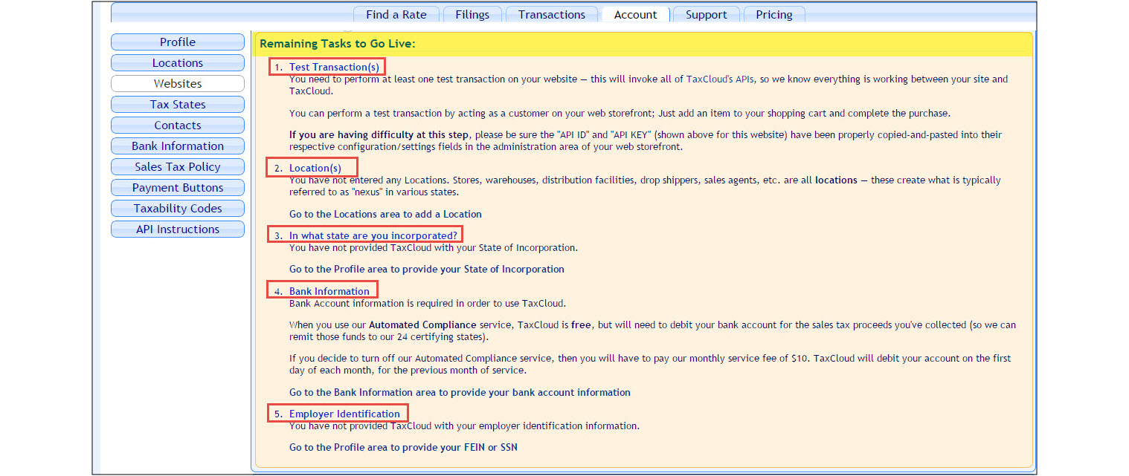Click 'You can perform a test transaction' paragraph
This screenshot has width=1129, height=476.
point(620,113)
